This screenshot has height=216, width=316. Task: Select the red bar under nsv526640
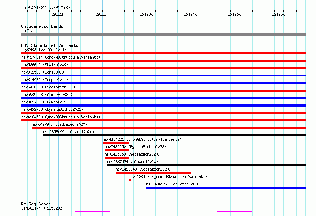(x=163, y=68)
